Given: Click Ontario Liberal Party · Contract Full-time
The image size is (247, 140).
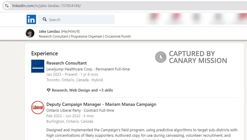Looking at the screenshot, I should (80, 110).
